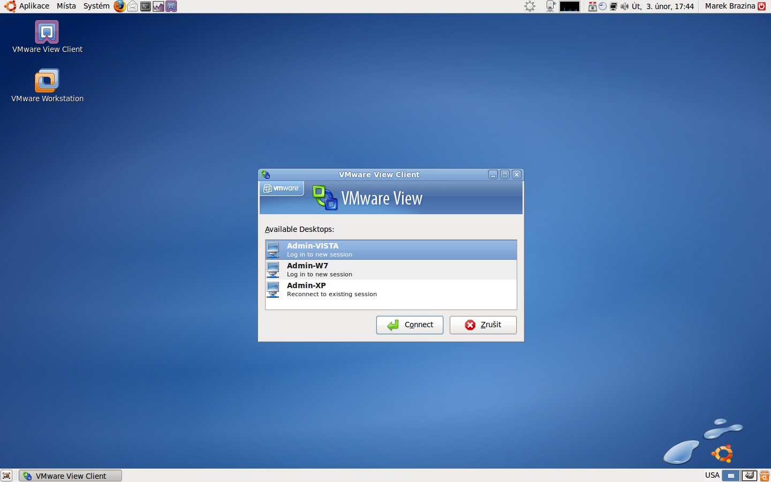Open the orange trash icon in bottom panel
This screenshot has height=482, width=771.
(x=765, y=476)
